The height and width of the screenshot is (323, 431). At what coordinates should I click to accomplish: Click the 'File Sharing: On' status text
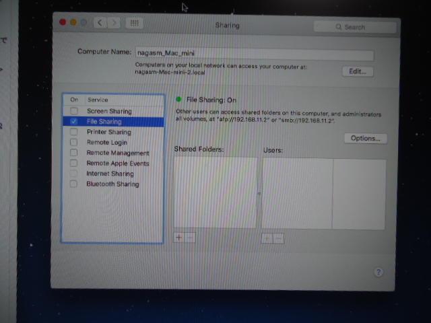click(x=211, y=100)
